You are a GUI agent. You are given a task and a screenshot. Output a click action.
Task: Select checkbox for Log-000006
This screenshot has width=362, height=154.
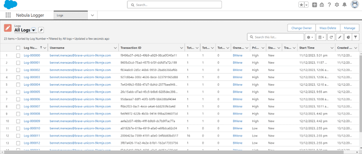18,99
